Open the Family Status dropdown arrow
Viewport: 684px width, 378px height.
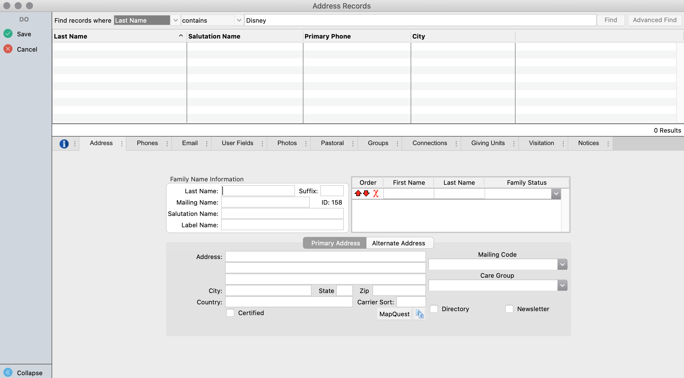(x=556, y=194)
